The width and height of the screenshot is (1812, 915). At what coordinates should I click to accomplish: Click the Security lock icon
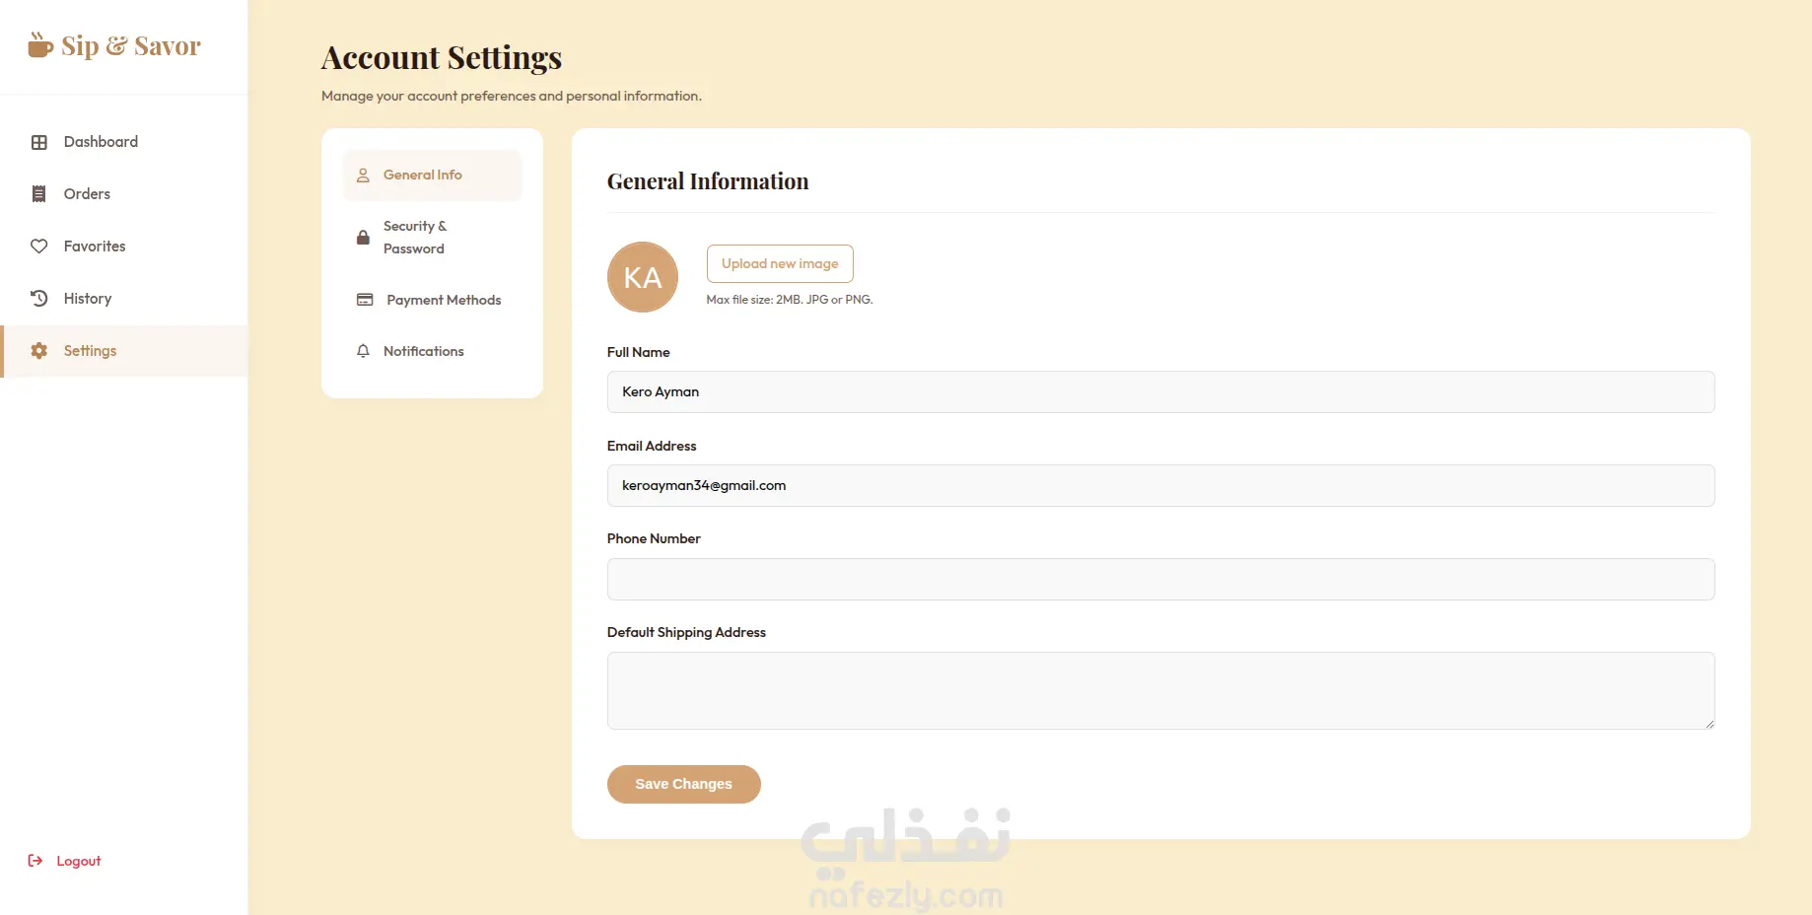point(363,238)
